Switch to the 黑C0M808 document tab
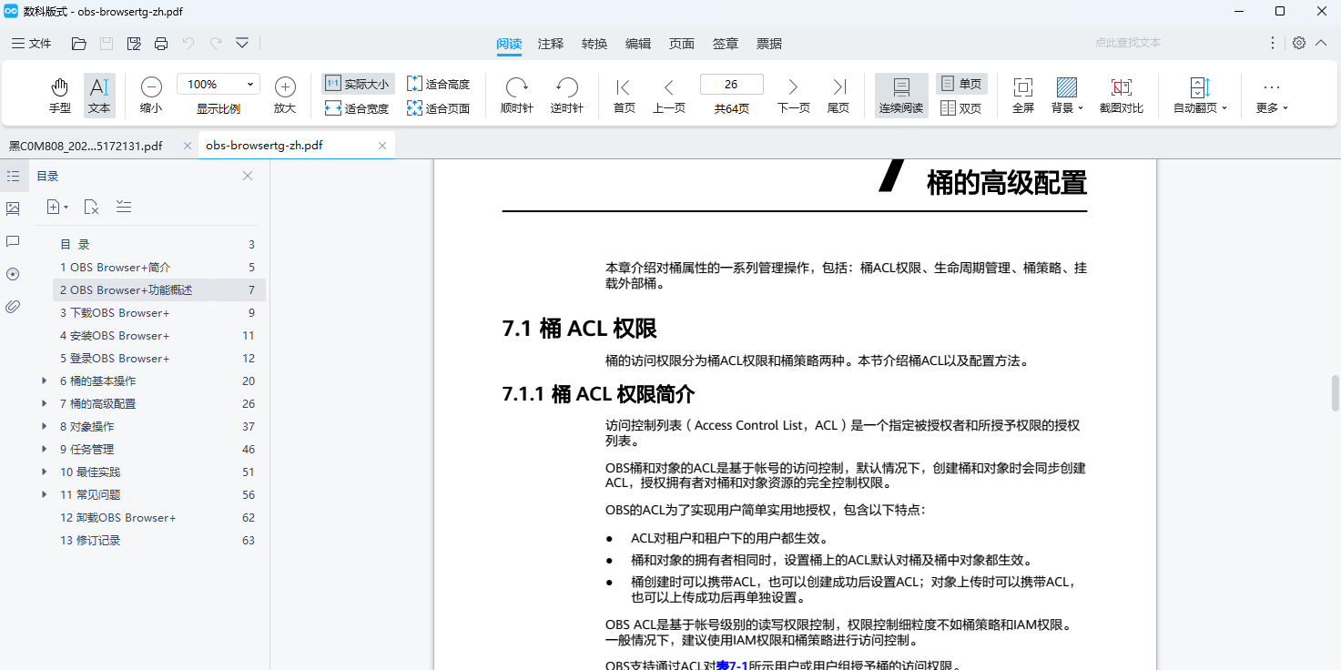The height and width of the screenshot is (670, 1341). click(86, 146)
